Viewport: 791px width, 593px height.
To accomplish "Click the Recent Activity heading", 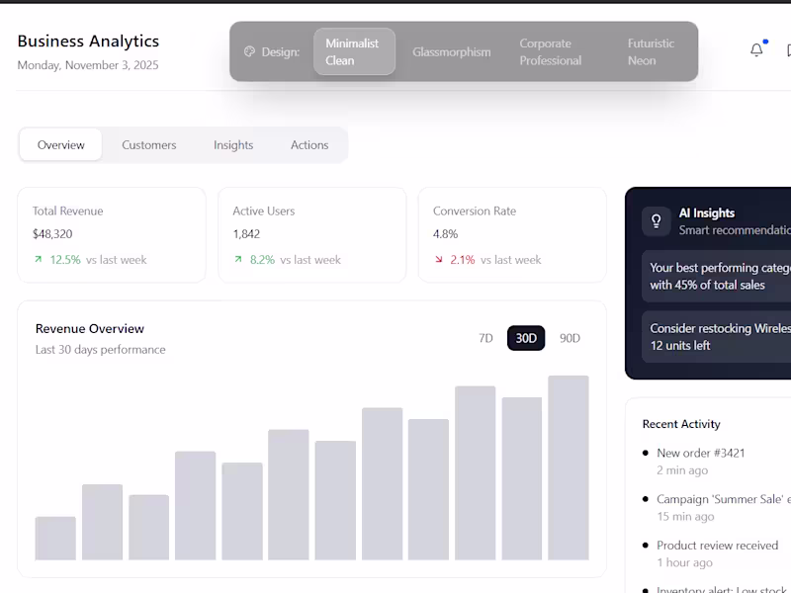I will tap(681, 424).
